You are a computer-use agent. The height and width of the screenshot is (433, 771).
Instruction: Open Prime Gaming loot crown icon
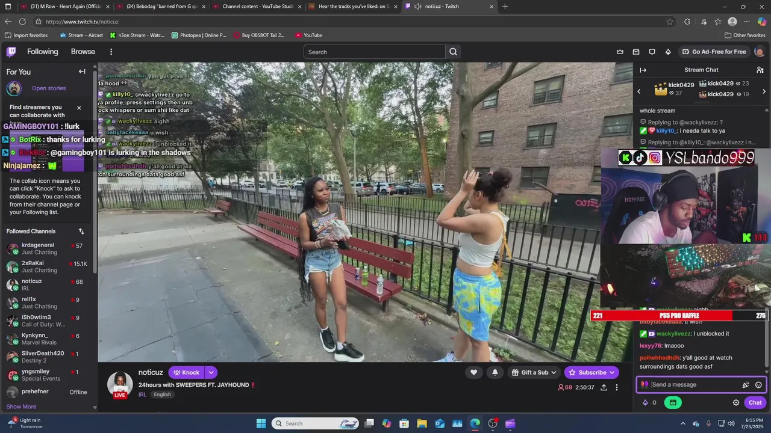[620, 52]
